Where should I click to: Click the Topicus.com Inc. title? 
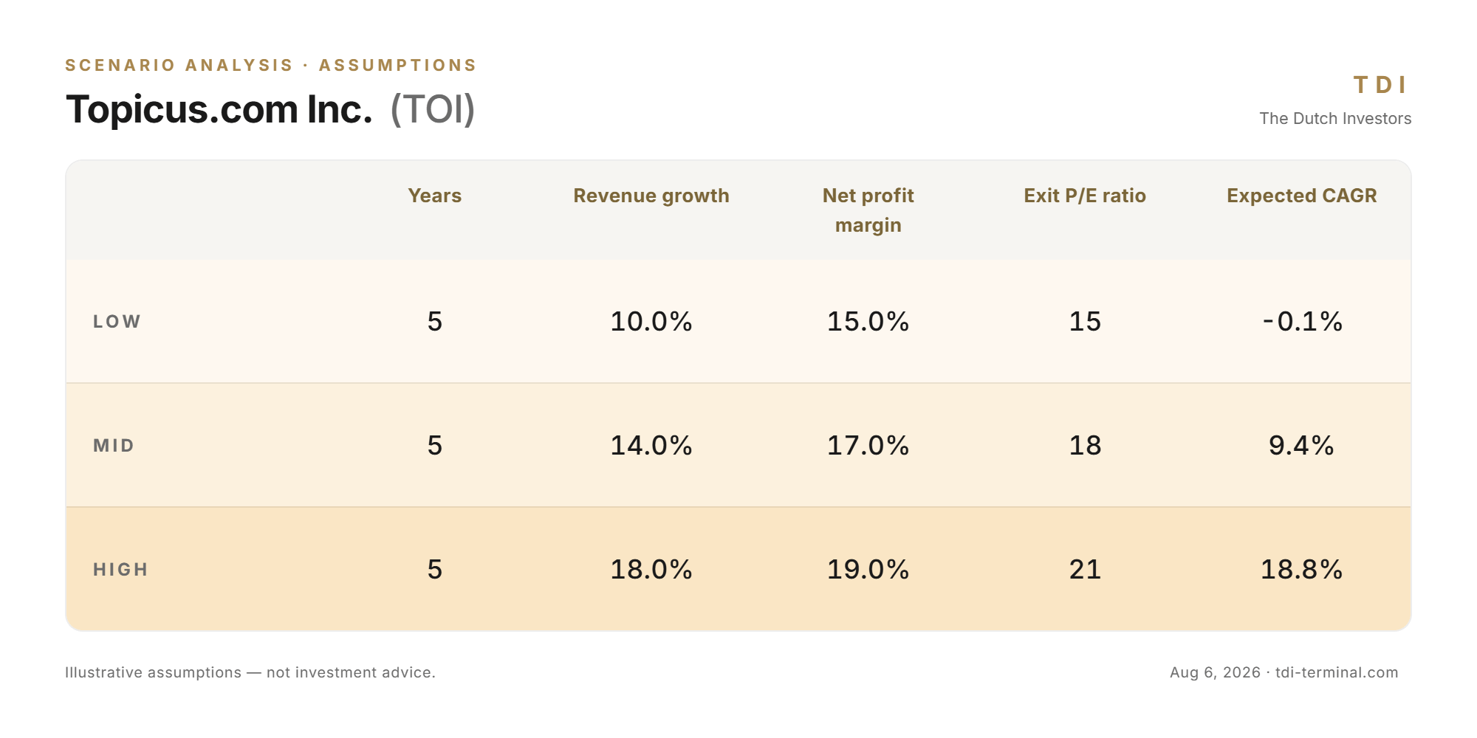[219, 109]
